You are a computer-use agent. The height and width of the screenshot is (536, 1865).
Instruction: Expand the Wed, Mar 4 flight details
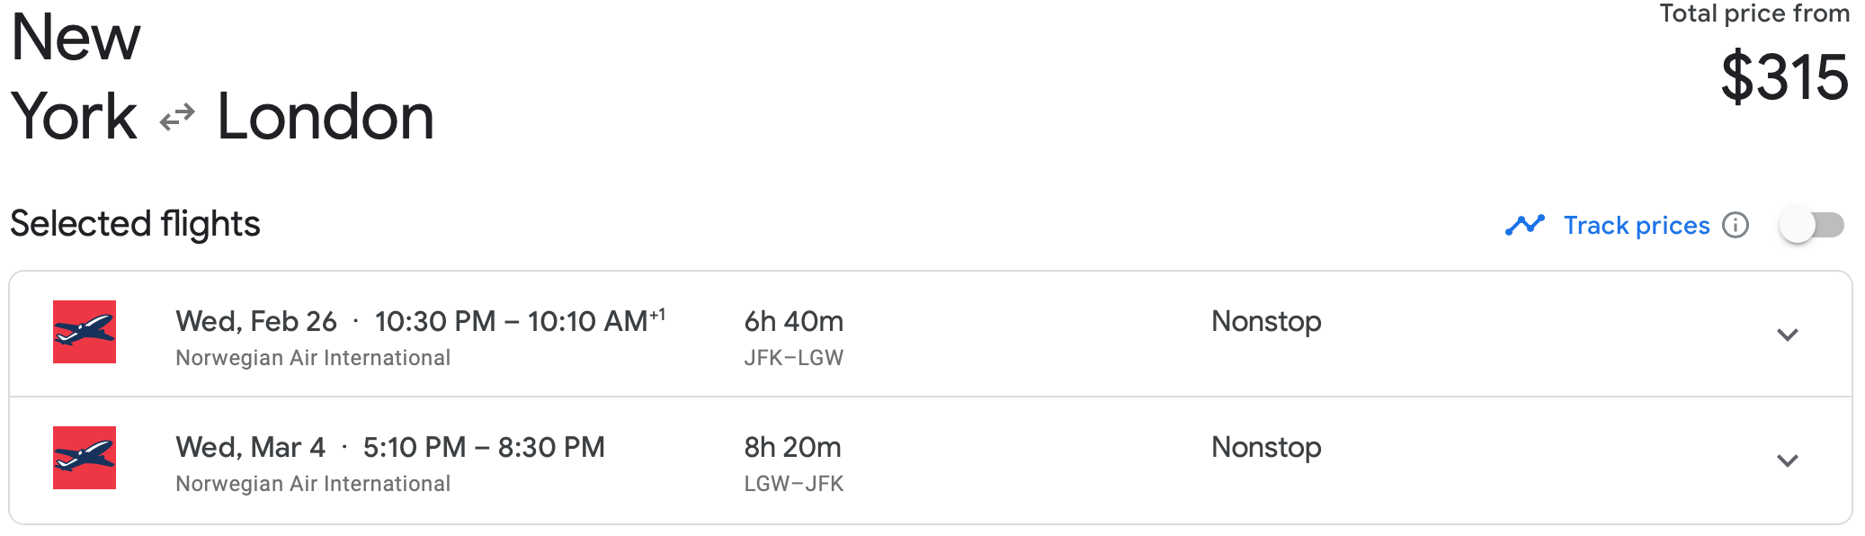pyautogui.click(x=1787, y=460)
